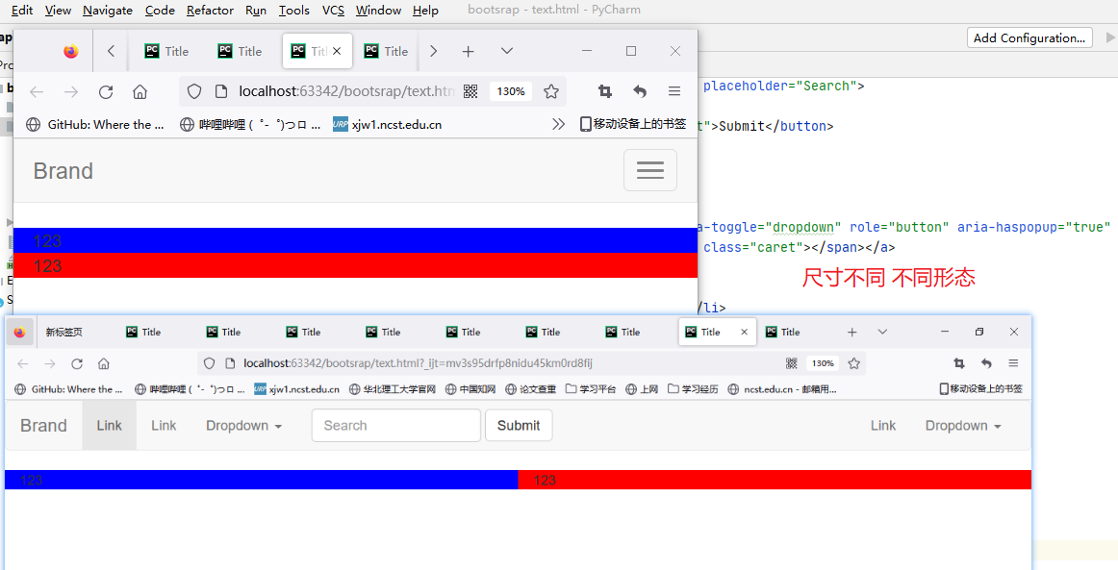Viewport: 1118px width, 570px height.
Task: Go to home page in the lower browser
Action: click(104, 363)
